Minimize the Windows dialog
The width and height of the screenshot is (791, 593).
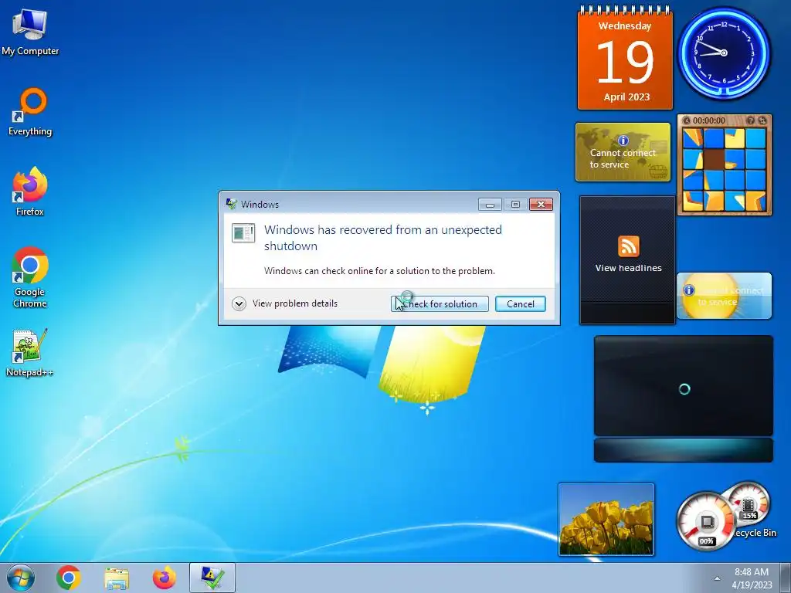(x=490, y=204)
